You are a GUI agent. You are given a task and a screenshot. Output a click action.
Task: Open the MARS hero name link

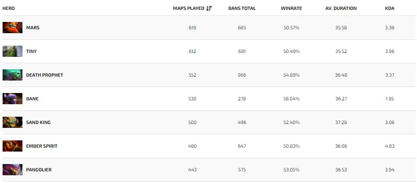pos(33,28)
